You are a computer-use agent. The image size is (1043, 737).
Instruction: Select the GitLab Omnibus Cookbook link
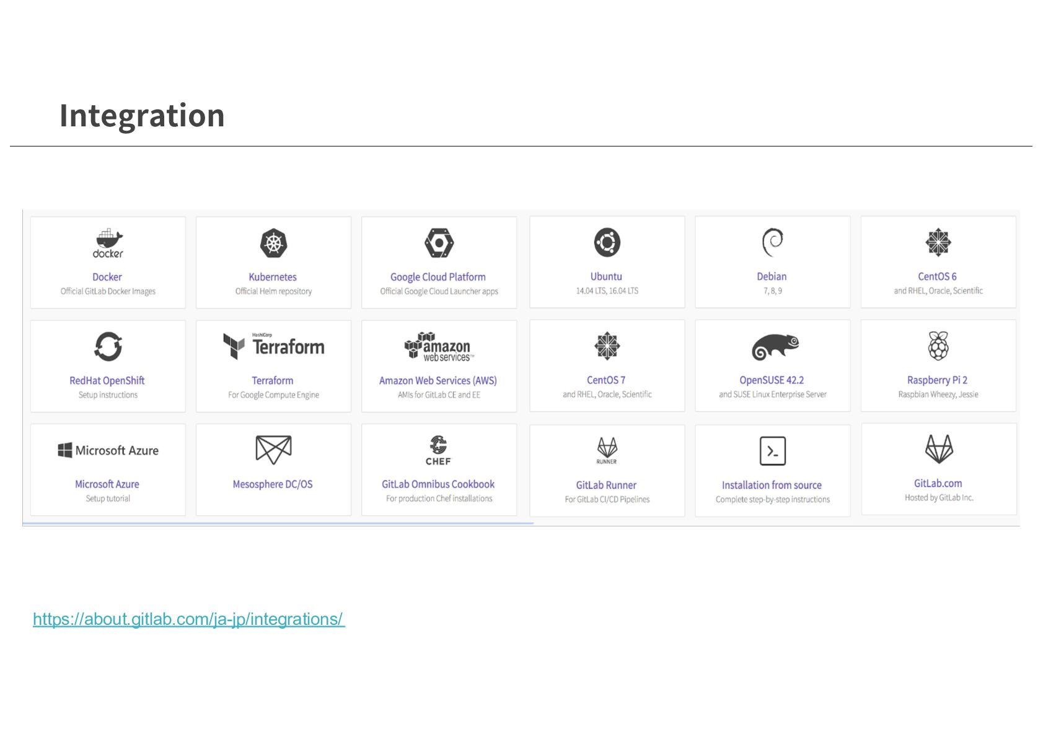click(438, 484)
